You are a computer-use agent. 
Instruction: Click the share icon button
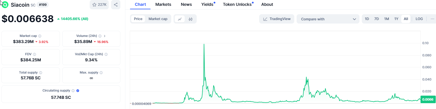tap(116, 5)
